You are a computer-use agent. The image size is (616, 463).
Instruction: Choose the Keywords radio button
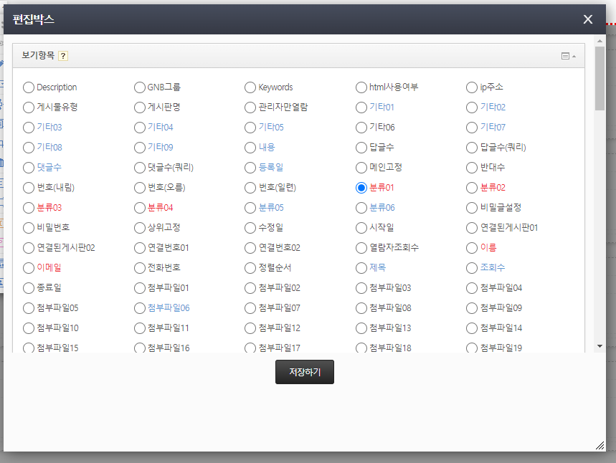pos(250,87)
